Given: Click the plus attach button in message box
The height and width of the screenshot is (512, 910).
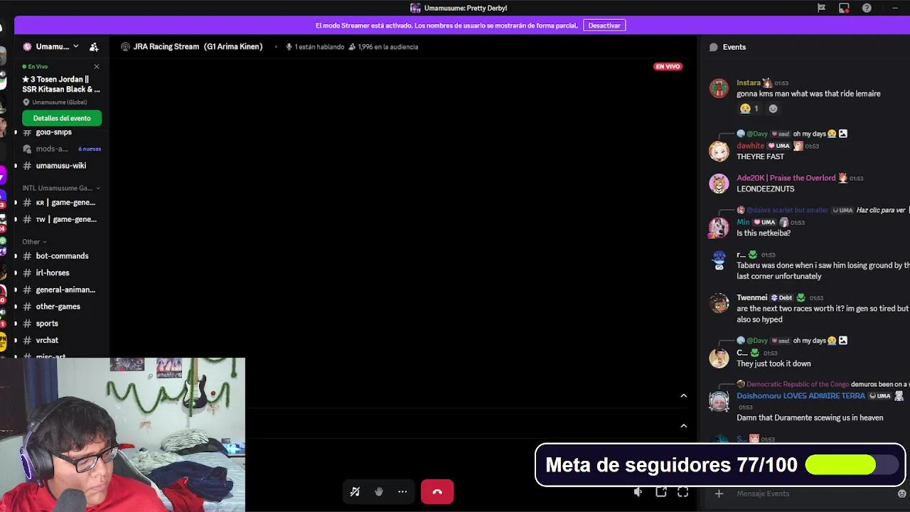Looking at the screenshot, I should click(x=719, y=494).
